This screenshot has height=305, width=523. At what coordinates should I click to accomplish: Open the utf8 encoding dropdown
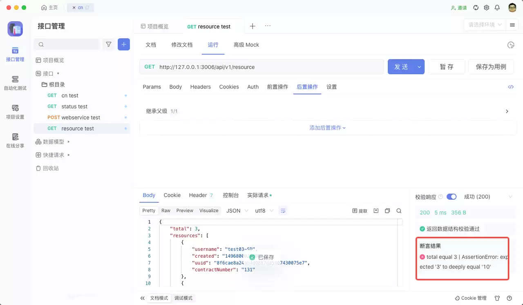264,211
